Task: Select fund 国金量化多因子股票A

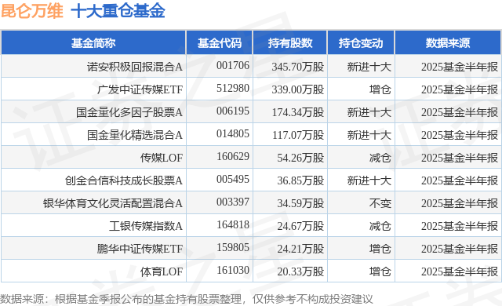Action: [x=129, y=112]
